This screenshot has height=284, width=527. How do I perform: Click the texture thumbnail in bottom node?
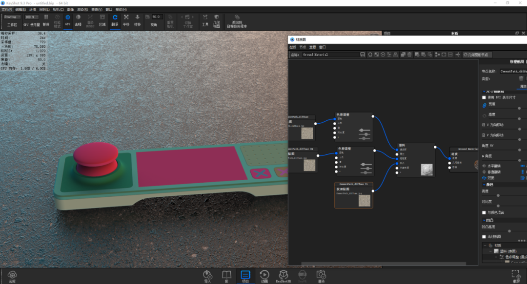pos(365,200)
